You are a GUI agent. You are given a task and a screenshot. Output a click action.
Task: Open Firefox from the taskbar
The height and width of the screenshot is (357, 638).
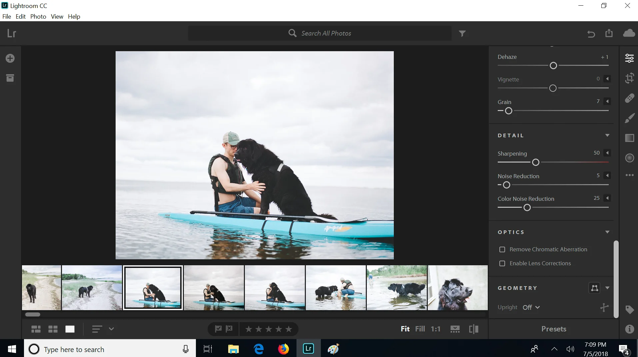(284, 349)
